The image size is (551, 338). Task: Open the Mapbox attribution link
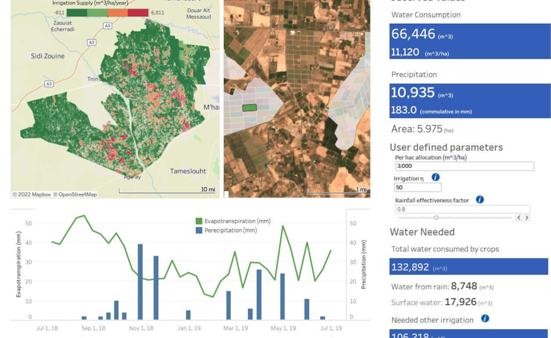coord(32,194)
